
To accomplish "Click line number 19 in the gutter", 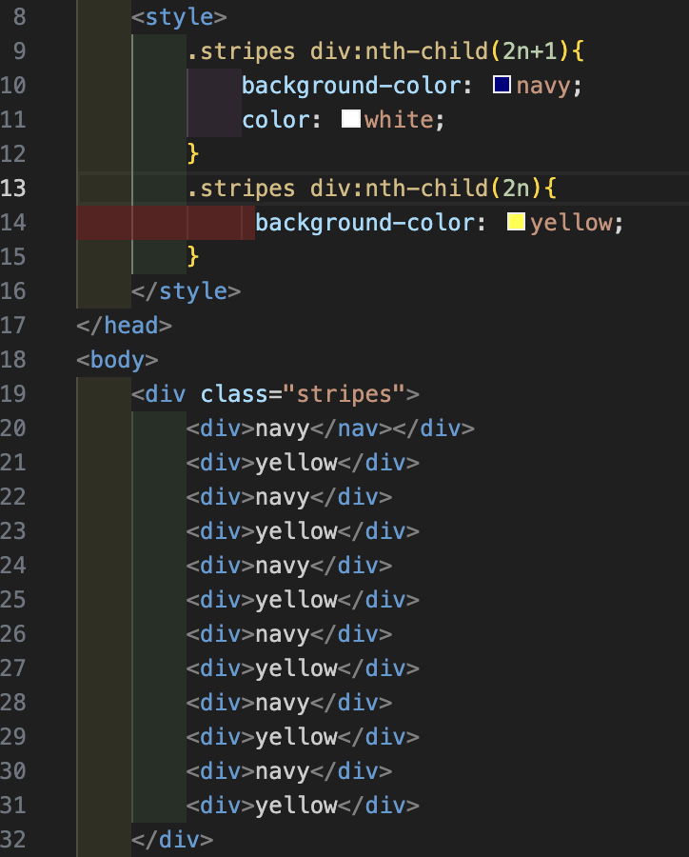I will [13, 393].
